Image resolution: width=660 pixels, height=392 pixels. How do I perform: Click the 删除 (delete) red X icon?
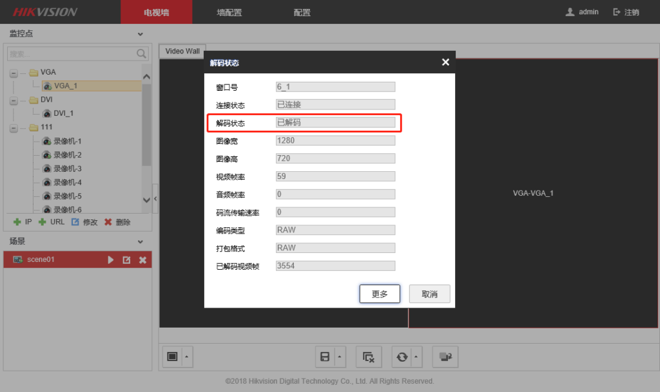point(108,222)
